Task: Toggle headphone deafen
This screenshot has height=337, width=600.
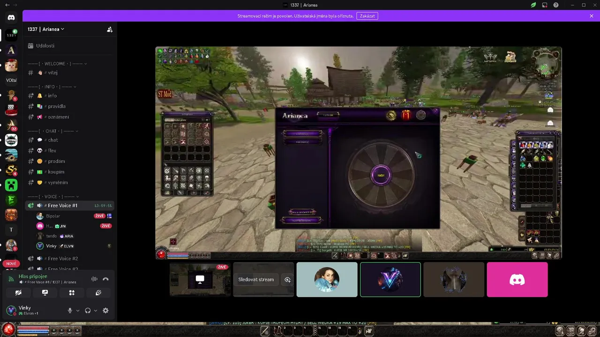Action: click(x=88, y=310)
